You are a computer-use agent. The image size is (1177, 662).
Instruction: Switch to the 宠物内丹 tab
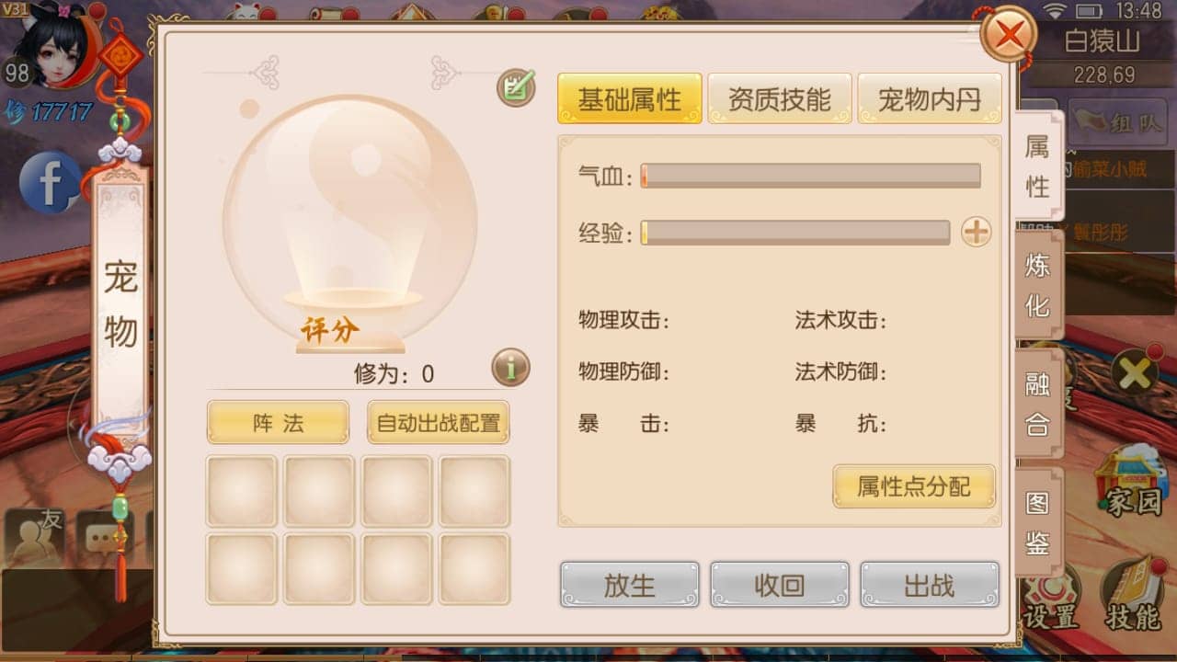(930, 98)
